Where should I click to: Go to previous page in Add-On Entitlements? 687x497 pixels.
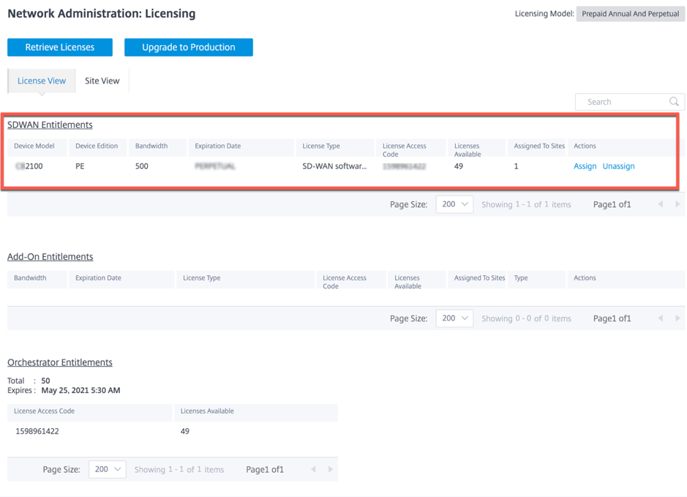tap(660, 318)
